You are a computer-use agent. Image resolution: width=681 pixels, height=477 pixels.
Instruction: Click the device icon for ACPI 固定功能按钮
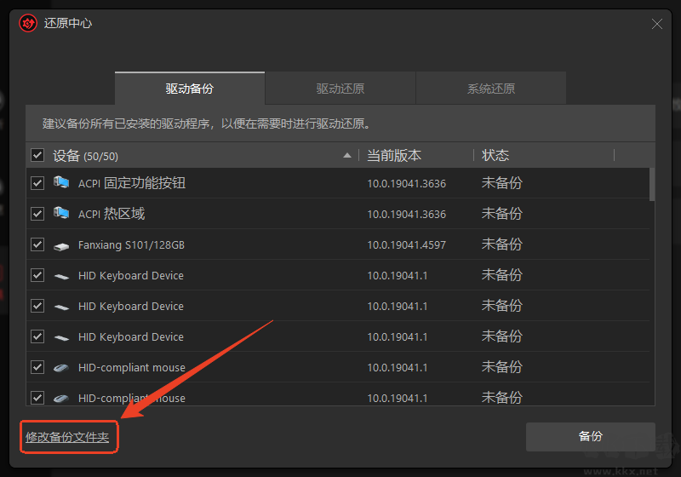61,182
